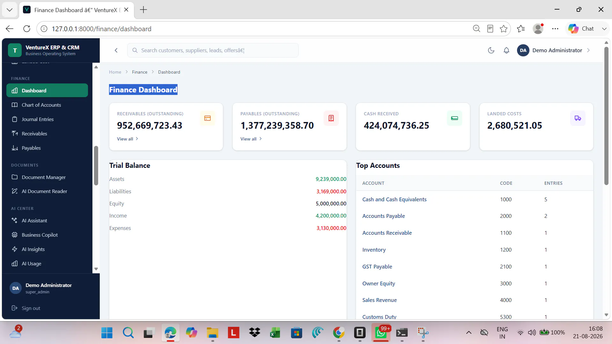Open Inventory account link
612x344 pixels.
coord(374,250)
